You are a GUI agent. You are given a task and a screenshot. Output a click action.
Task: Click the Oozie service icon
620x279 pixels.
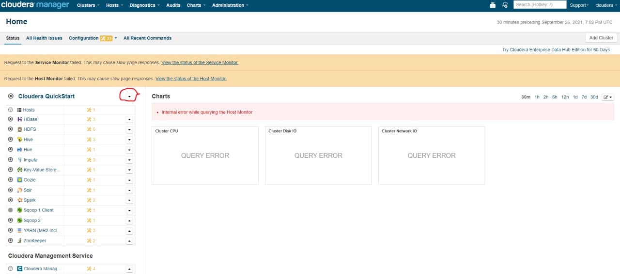pos(20,180)
